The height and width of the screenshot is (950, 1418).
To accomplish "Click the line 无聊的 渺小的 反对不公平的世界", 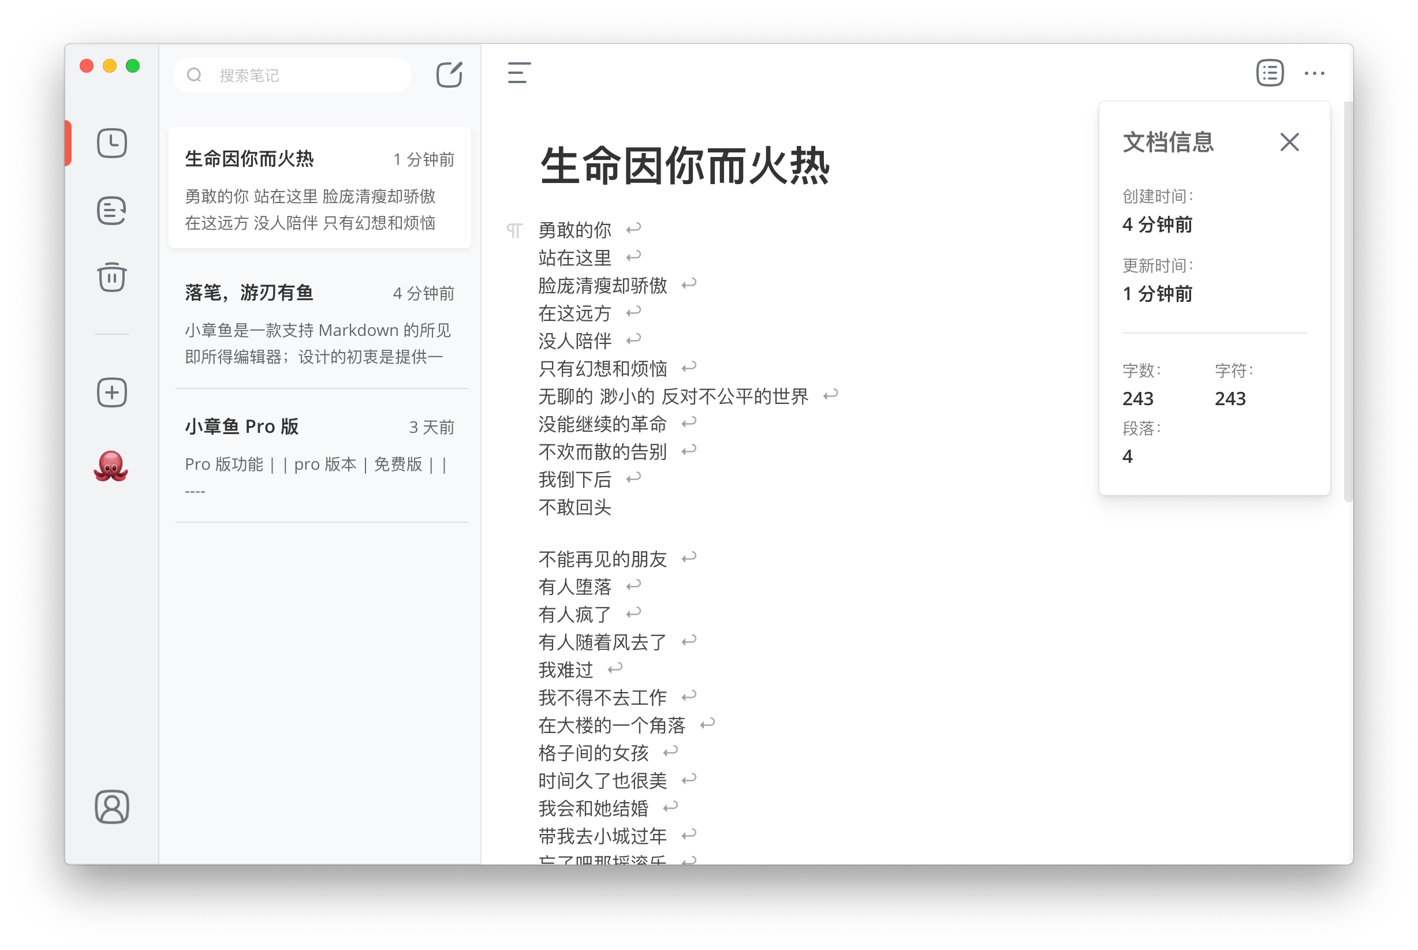I will tap(673, 397).
